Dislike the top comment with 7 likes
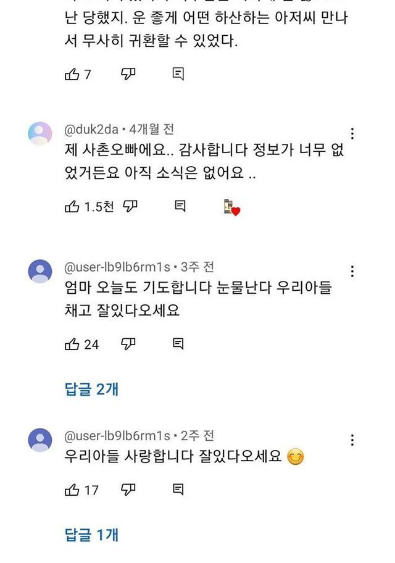The image size is (395, 563). [x=128, y=75]
